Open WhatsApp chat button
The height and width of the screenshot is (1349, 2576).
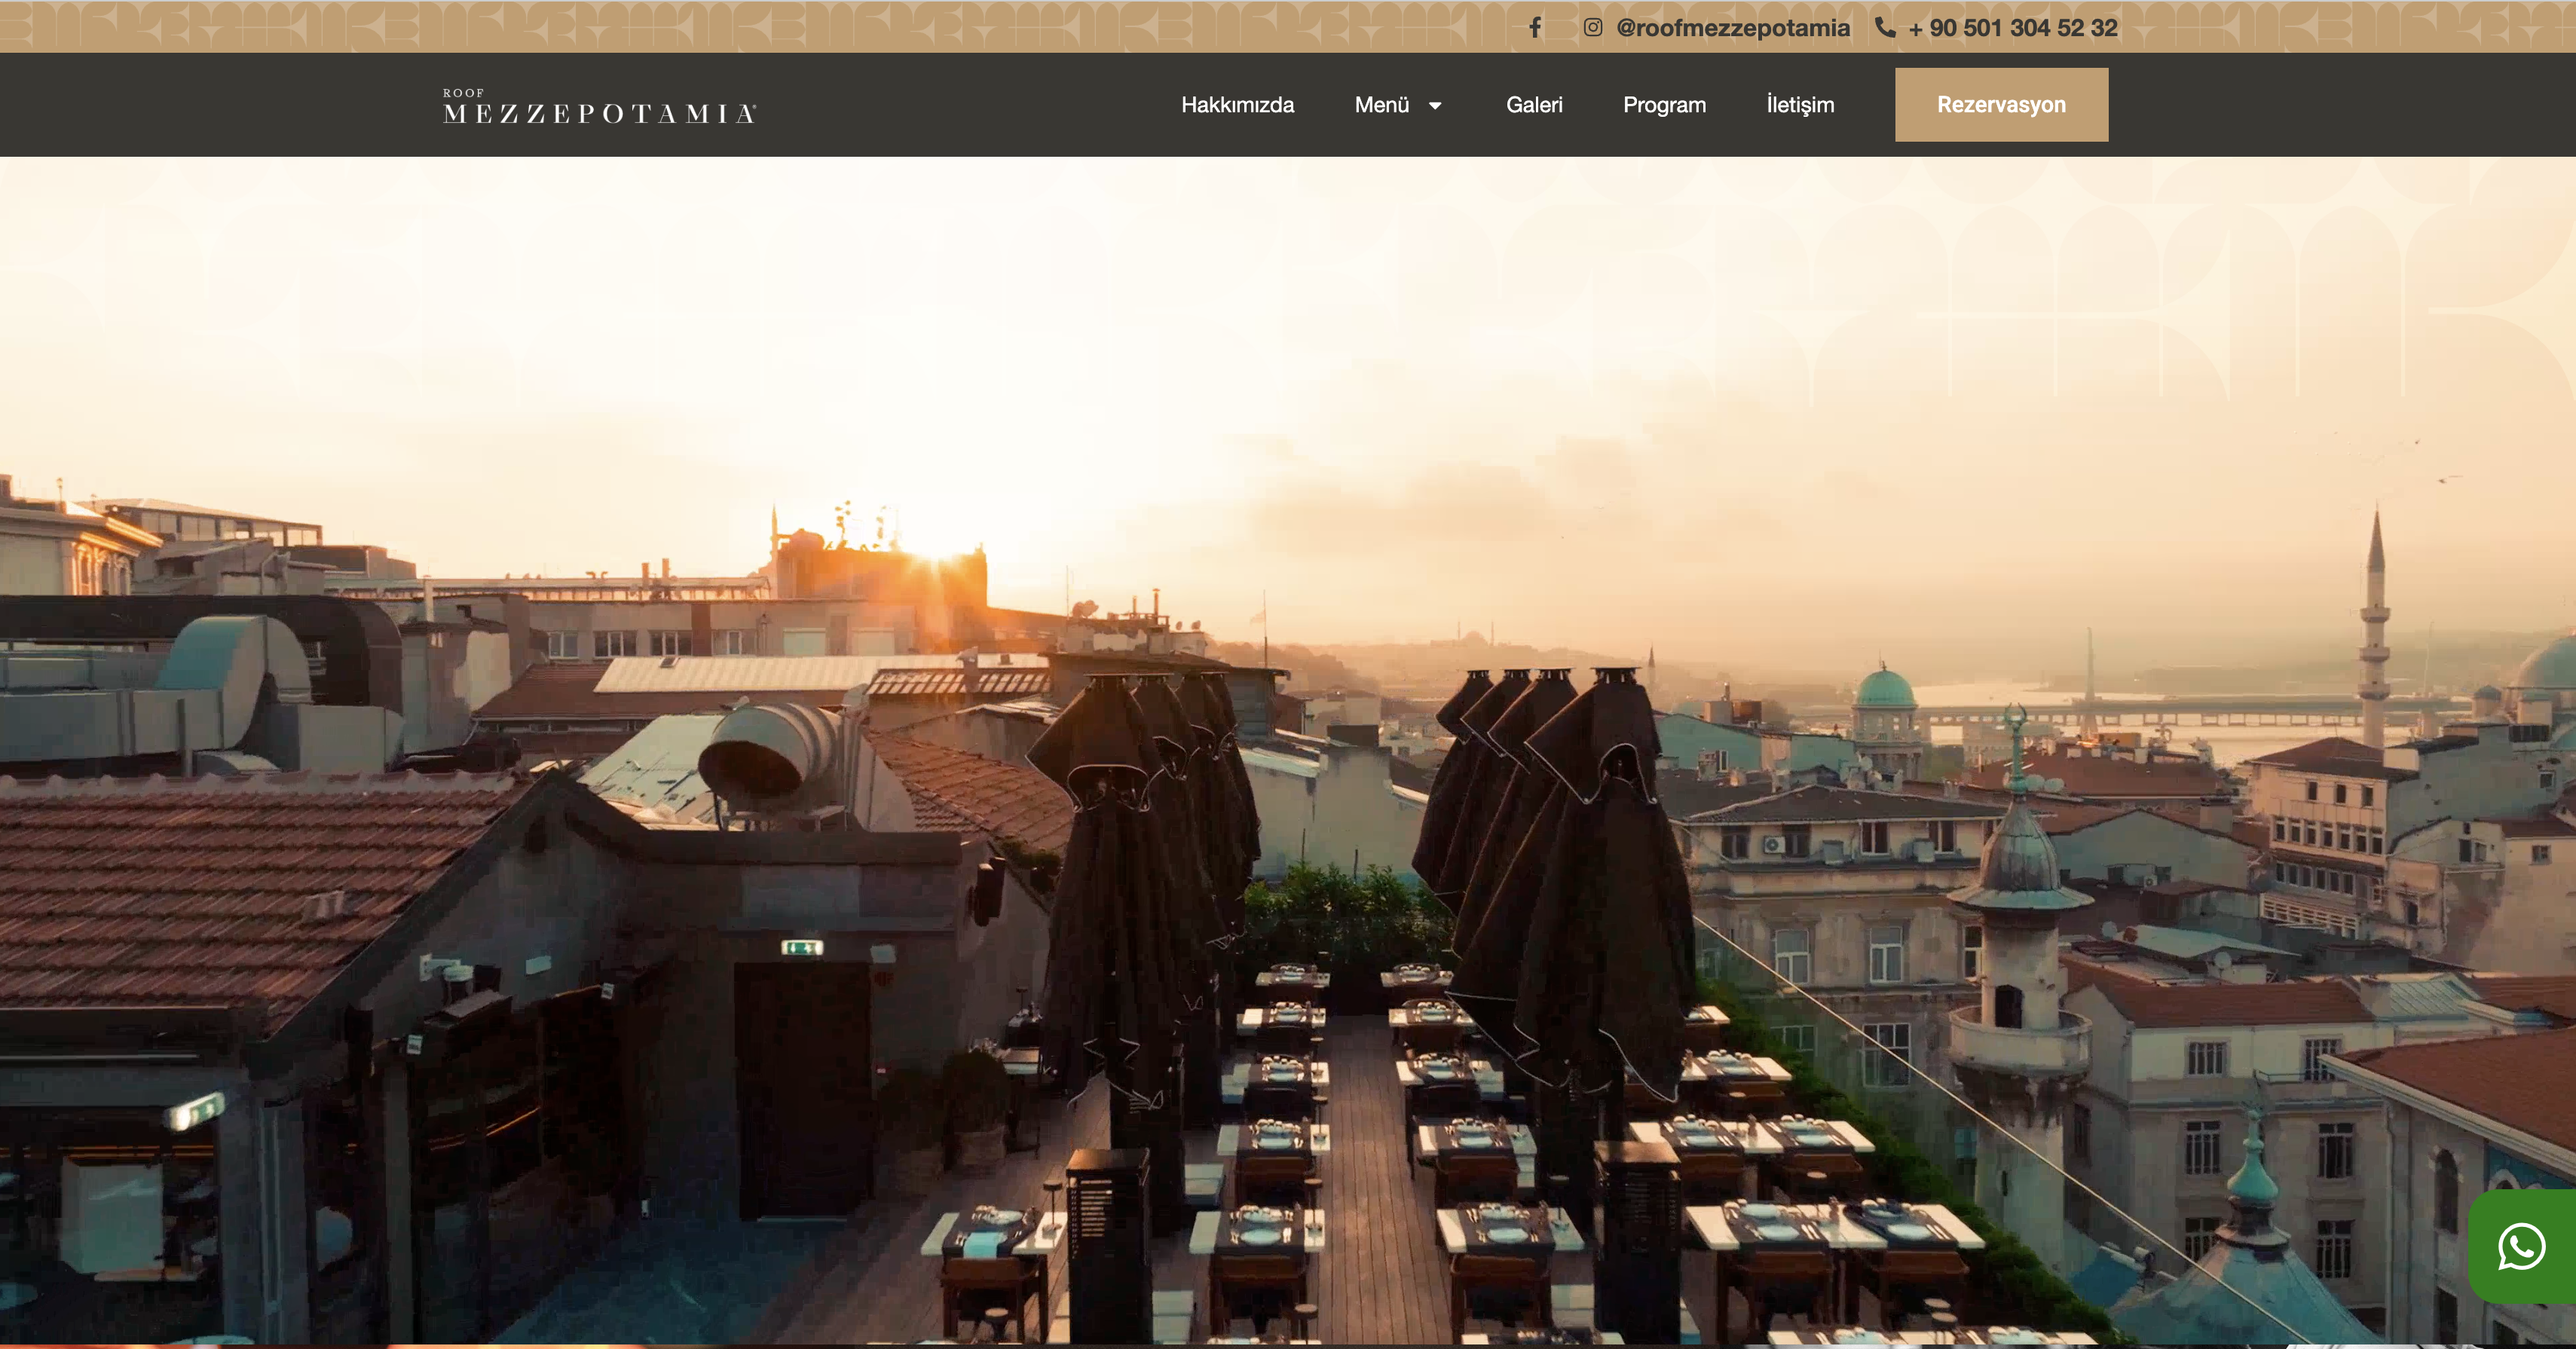[x=2521, y=1246]
